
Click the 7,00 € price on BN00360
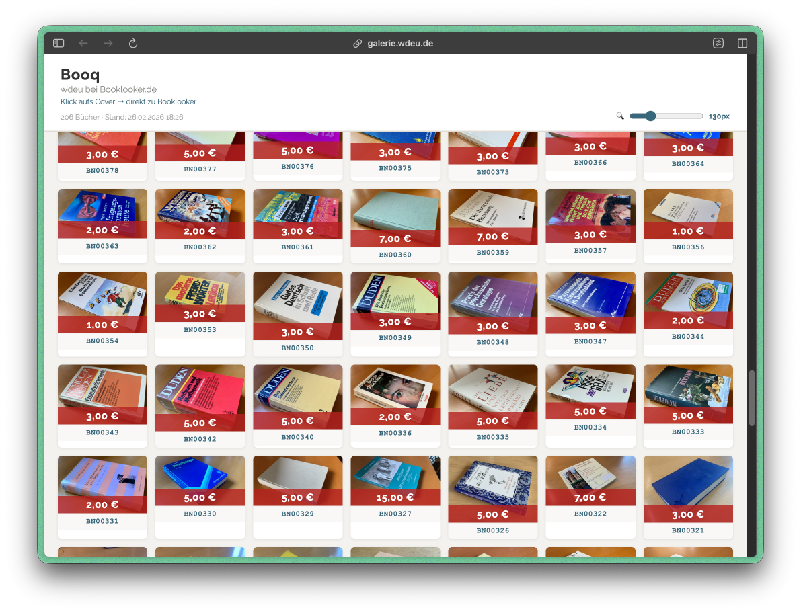pos(395,239)
